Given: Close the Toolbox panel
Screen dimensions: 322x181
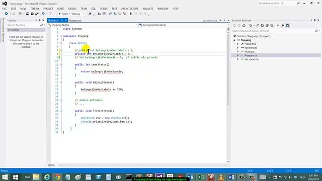Looking at the screenshot, I should click(43, 20).
